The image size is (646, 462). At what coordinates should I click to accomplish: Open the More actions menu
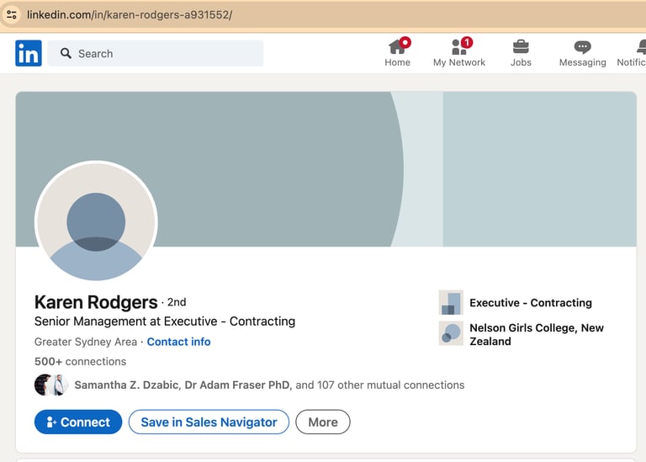(323, 422)
